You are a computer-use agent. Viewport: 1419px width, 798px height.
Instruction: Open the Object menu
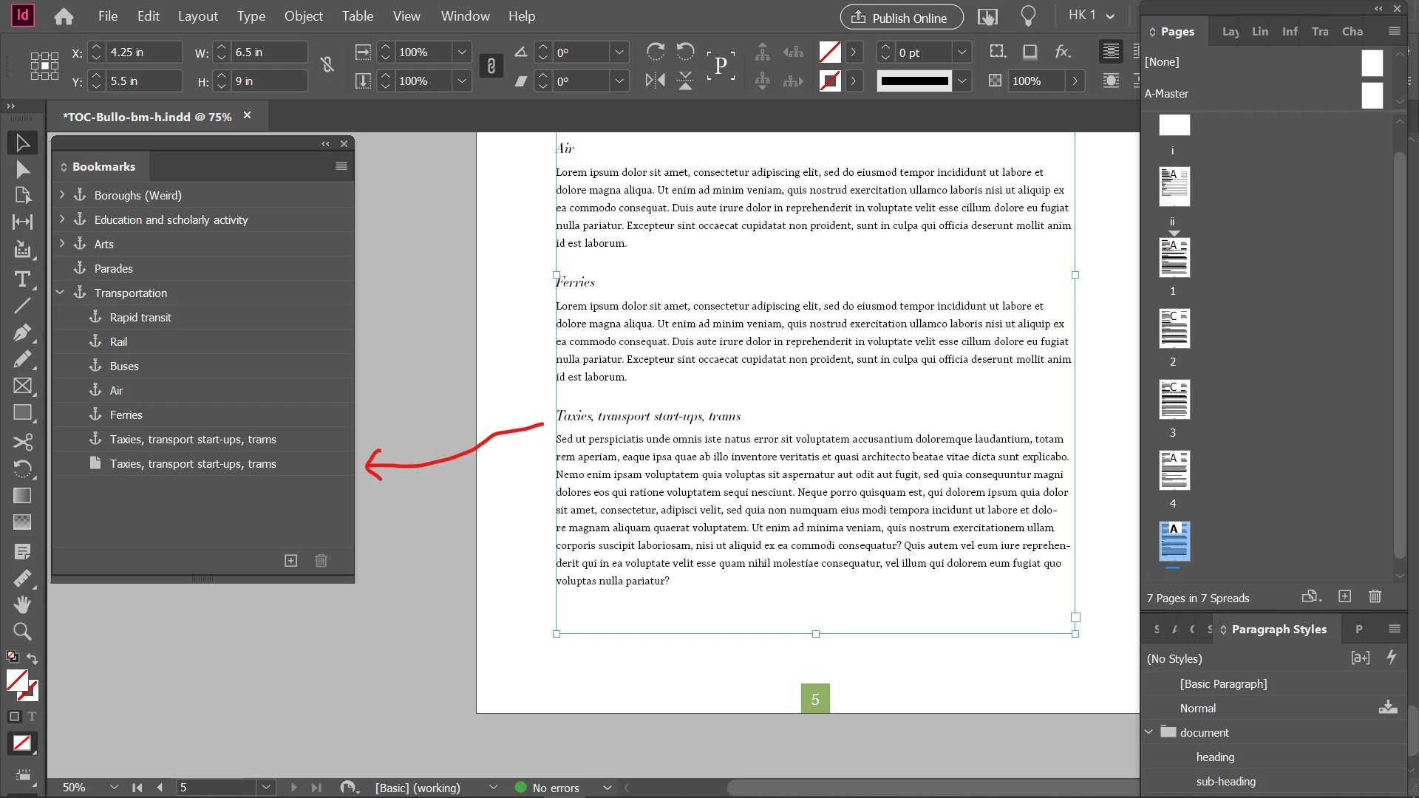(x=303, y=16)
